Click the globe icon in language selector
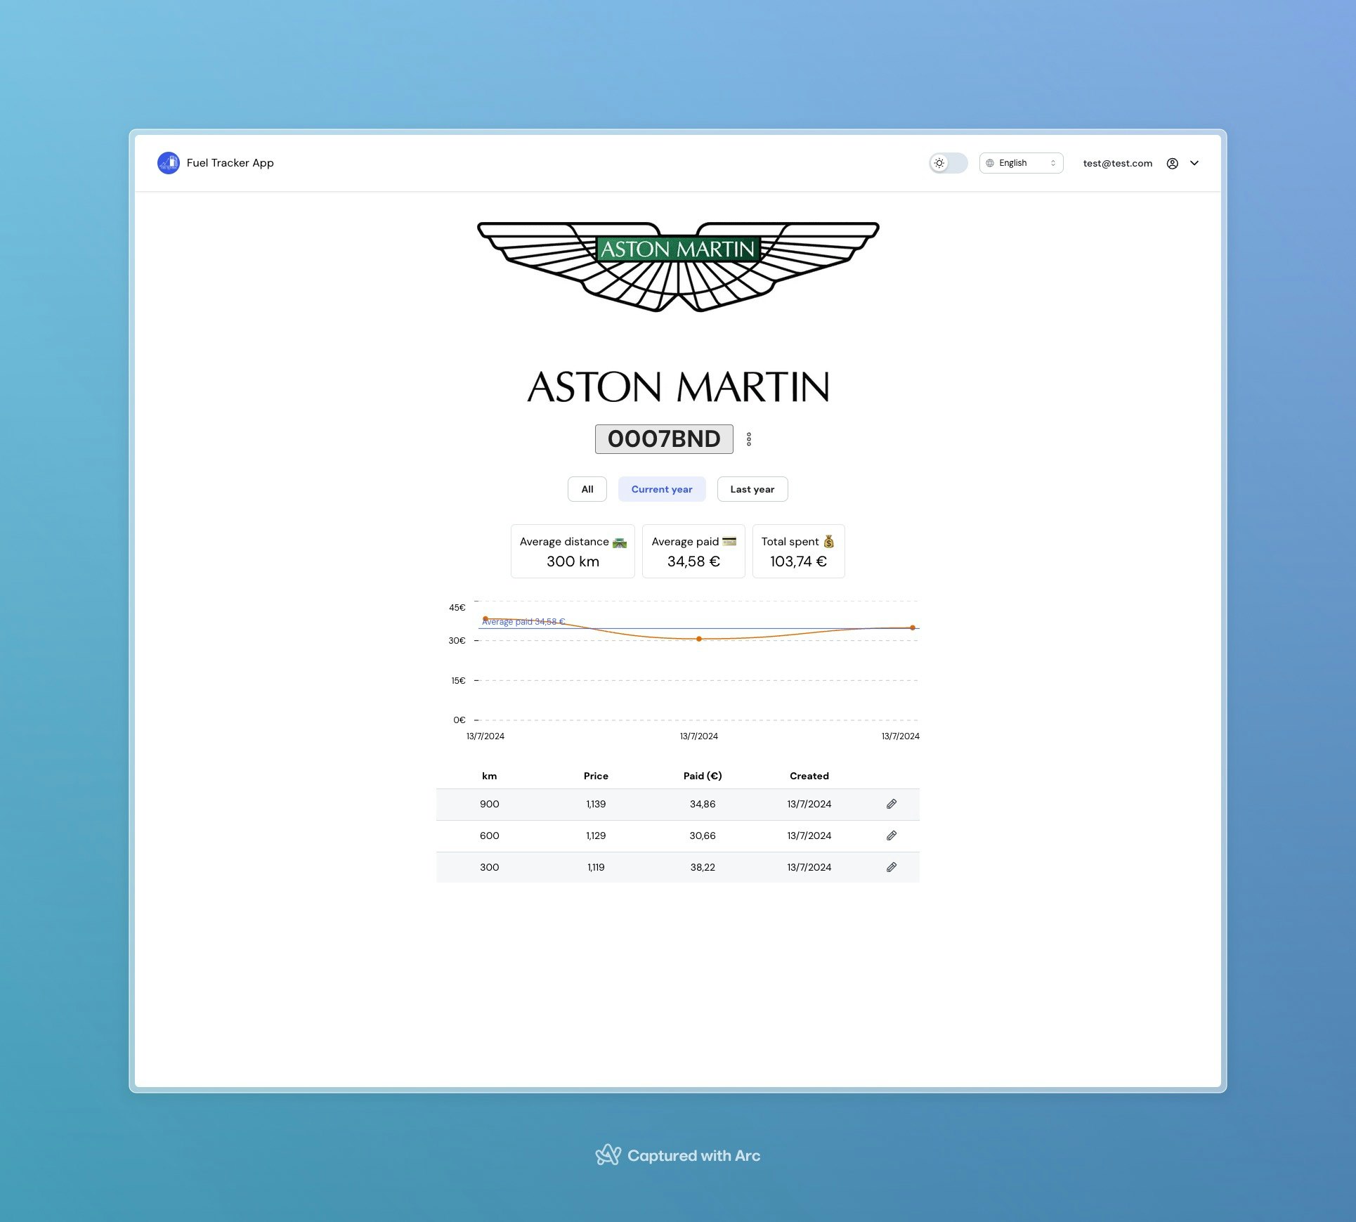The height and width of the screenshot is (1222, 1356). [x=989, y=163]
